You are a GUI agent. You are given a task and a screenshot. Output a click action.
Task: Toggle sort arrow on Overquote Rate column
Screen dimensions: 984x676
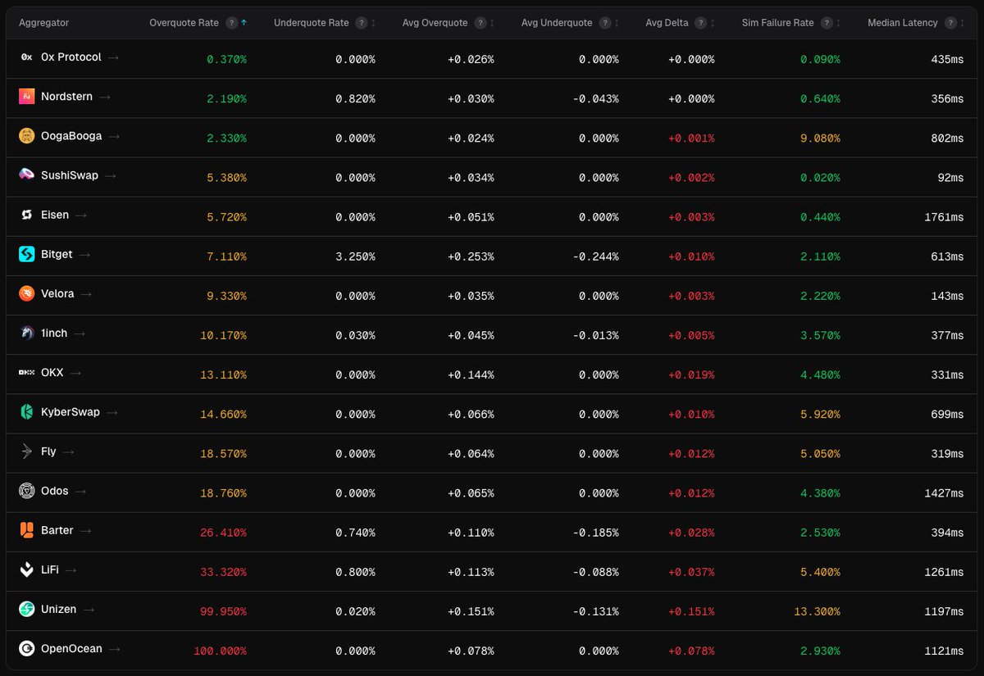244,23
